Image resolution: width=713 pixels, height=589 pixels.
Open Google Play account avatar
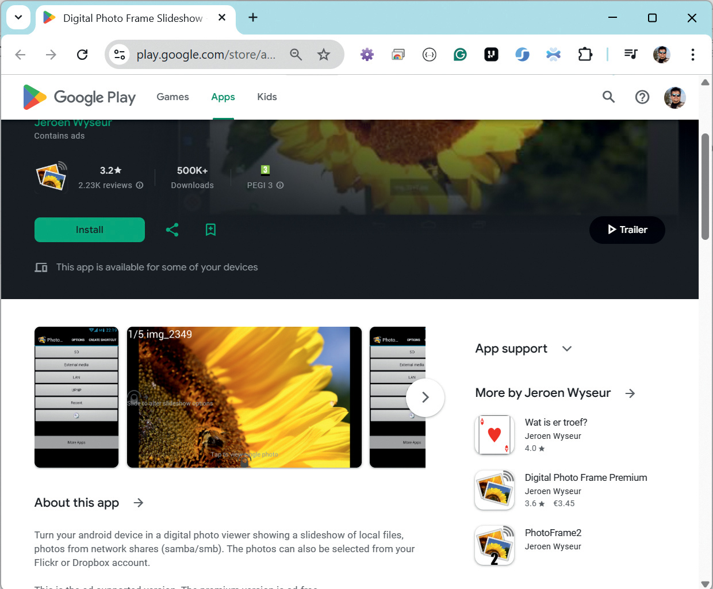click(x=674, y=97)
